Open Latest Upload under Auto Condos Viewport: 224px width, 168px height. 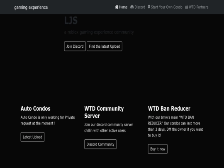point(32,137)
